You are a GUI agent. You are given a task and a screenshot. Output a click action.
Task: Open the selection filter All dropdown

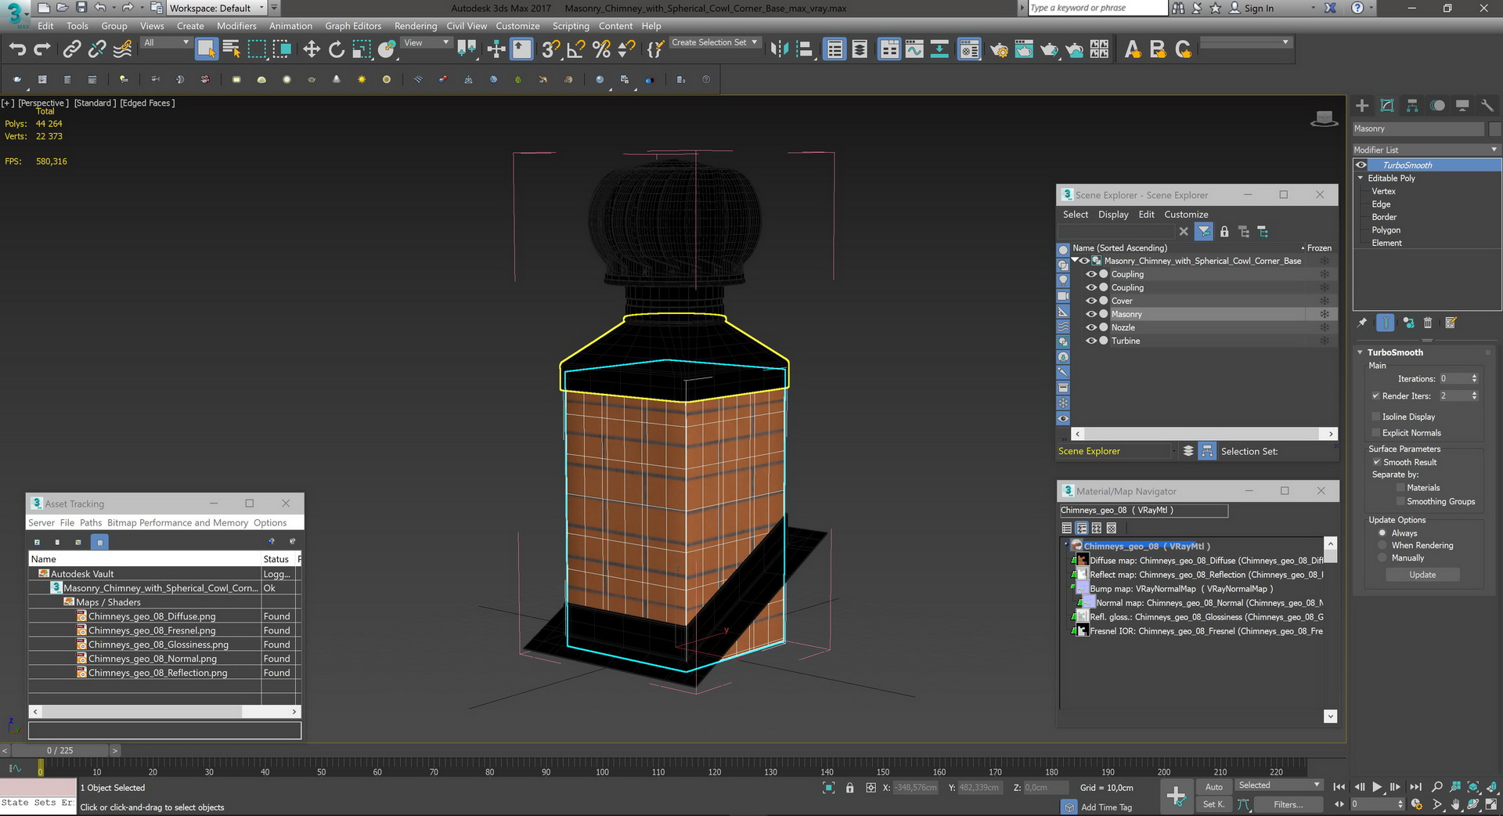[166, 42]
